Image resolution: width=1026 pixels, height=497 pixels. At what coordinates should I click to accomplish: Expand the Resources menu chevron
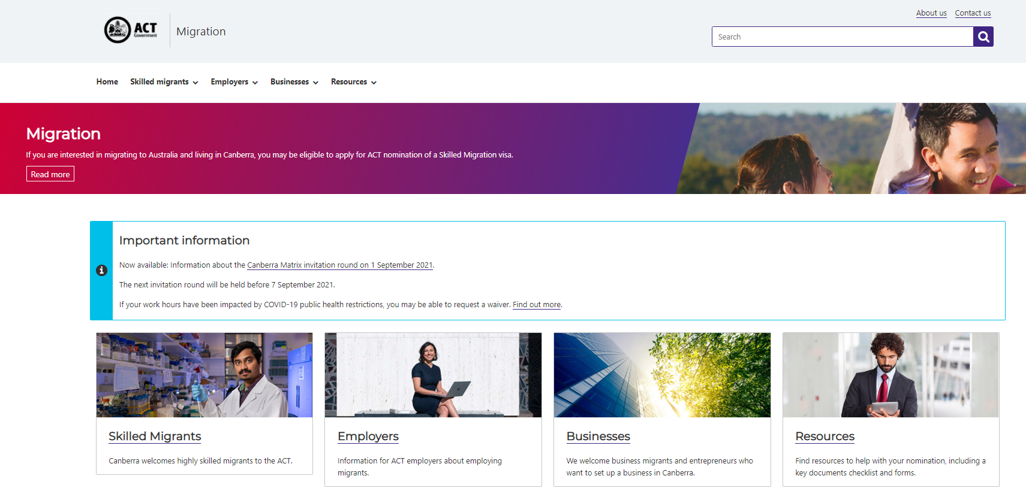click(x=374, y=83)
